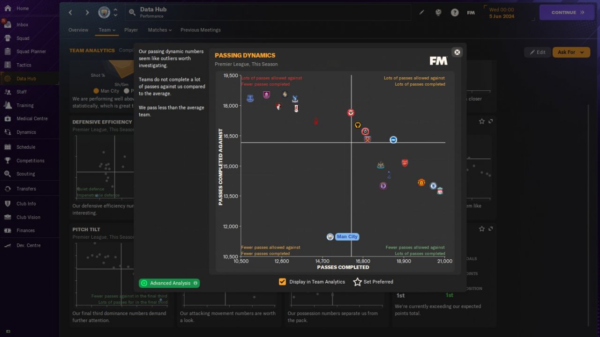The height and width of the screenshot is (337, 600).
Task: Open the Medical Centre
Action: coord(32,118)
